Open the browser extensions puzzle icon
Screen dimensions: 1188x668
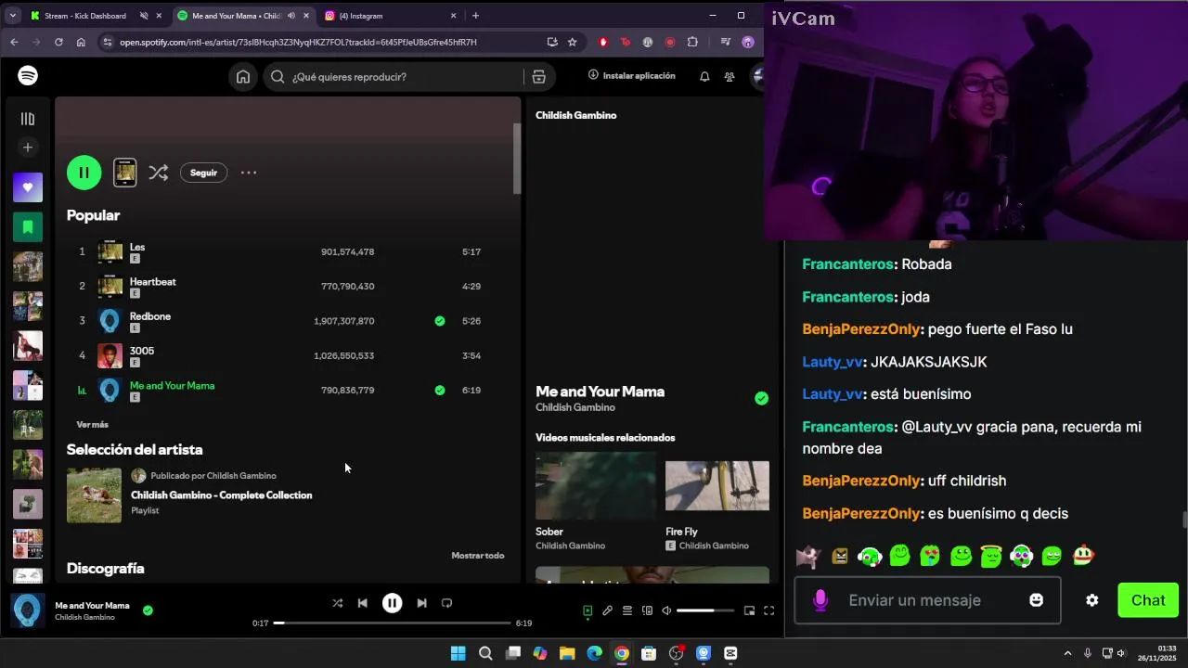tap(692, 42)
